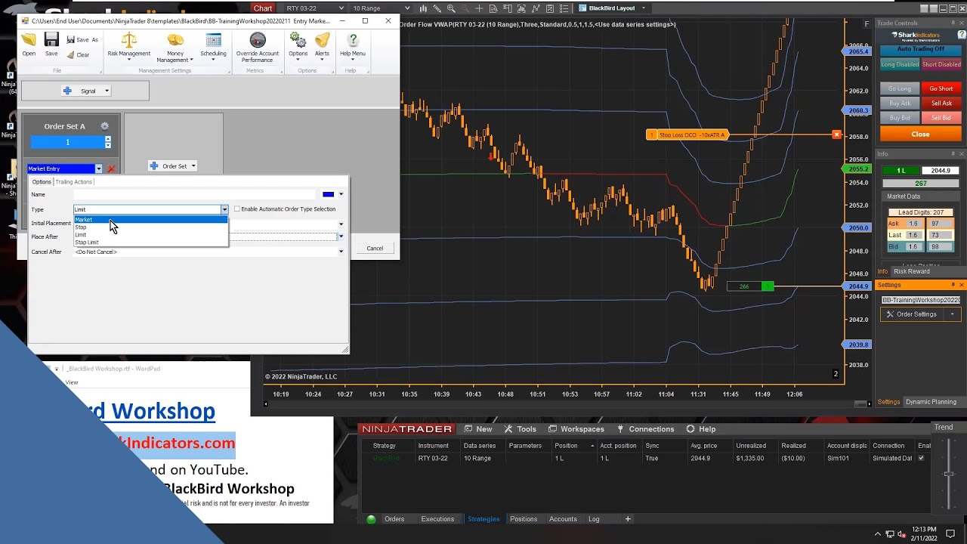The height and width of the screenshot is (544, 967).
Task: Expand the Order Set add dropdown
Action: tap(193, 166)
